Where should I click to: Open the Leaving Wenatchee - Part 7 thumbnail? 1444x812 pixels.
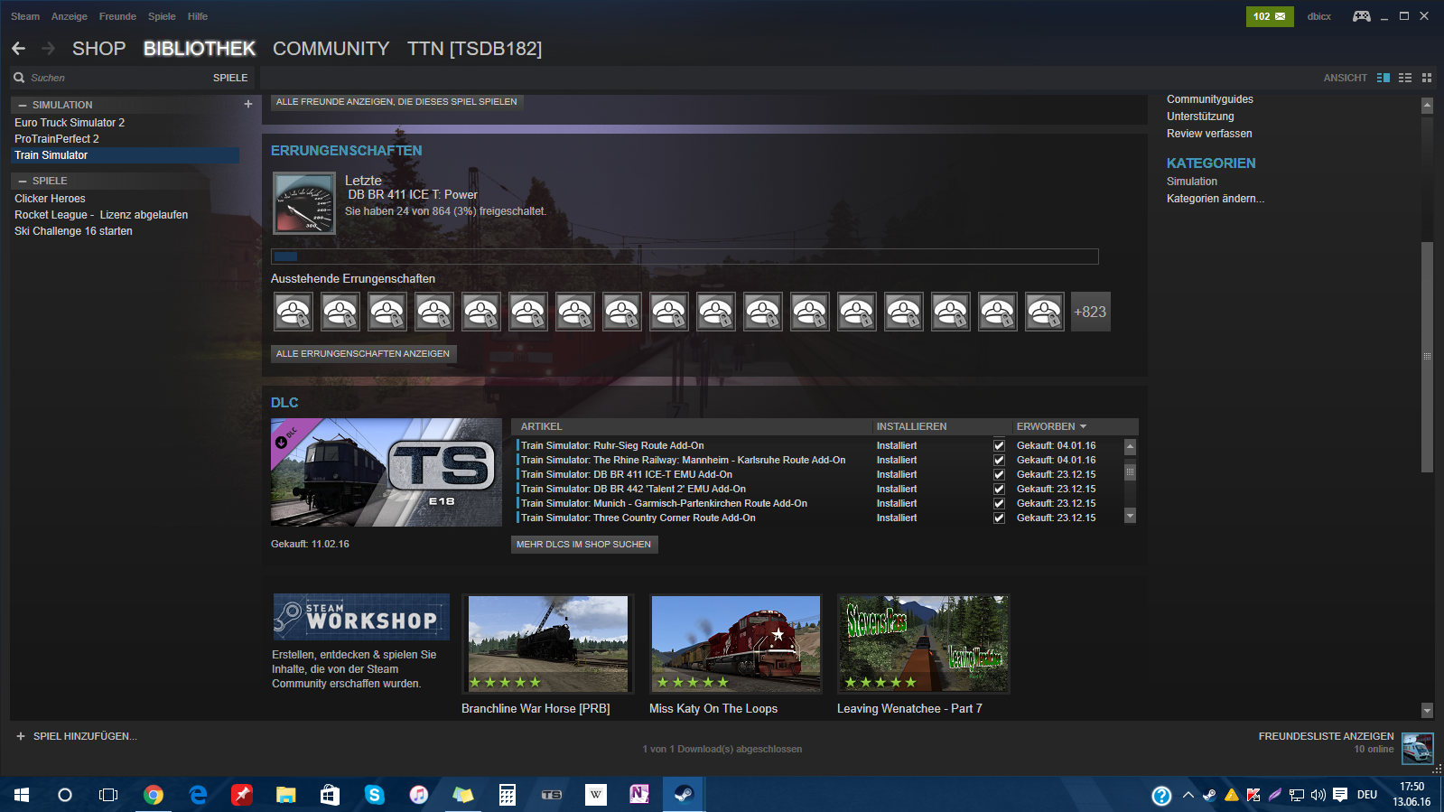[924, 643]
